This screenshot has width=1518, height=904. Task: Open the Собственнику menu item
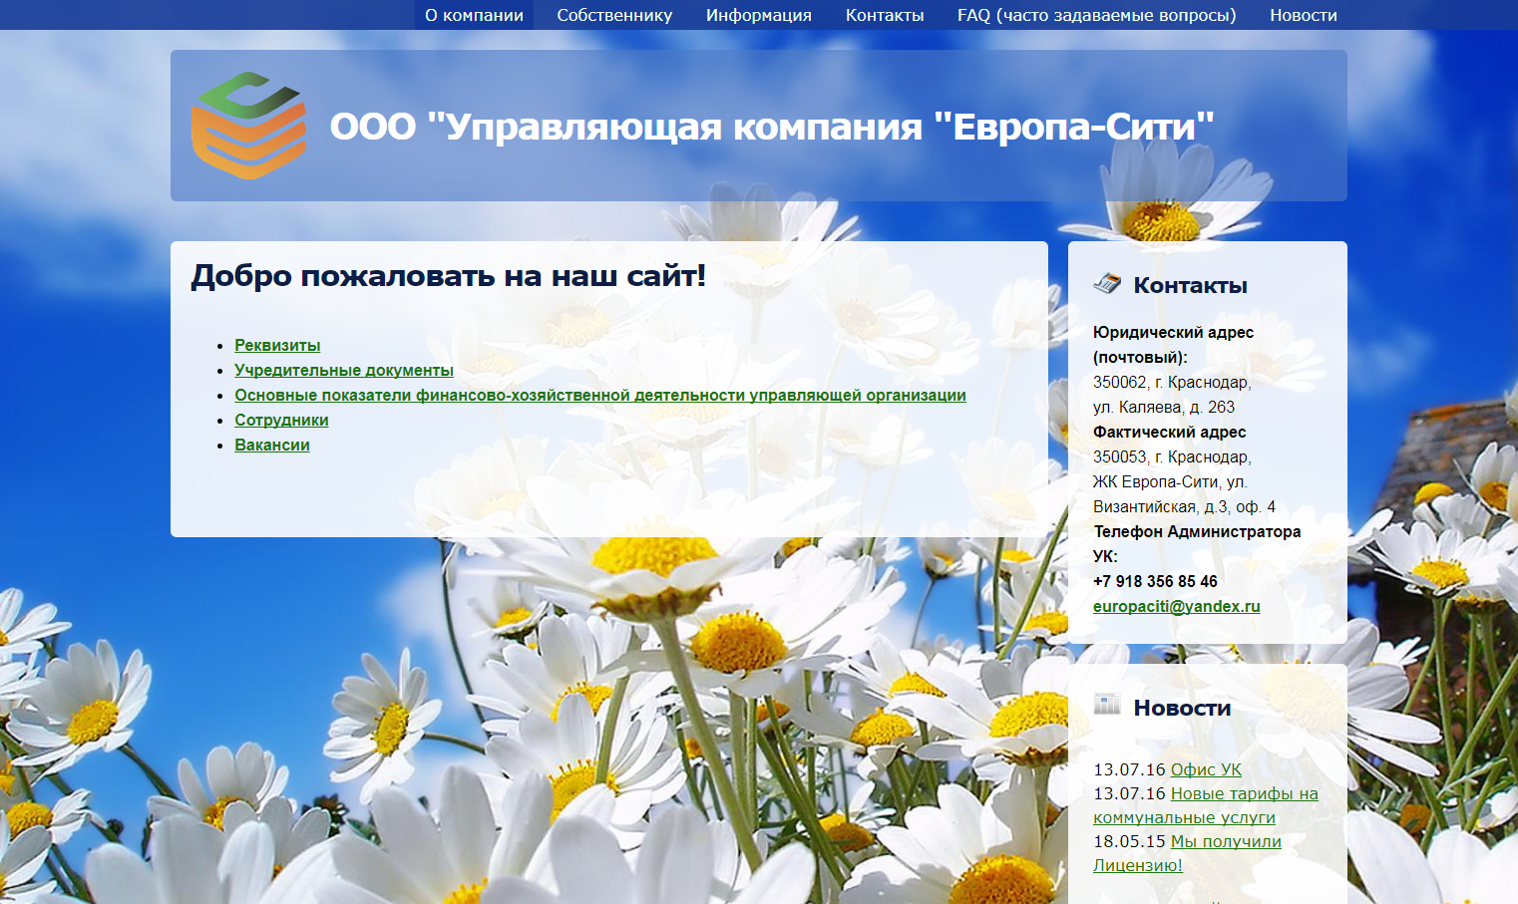click(614, 15)
